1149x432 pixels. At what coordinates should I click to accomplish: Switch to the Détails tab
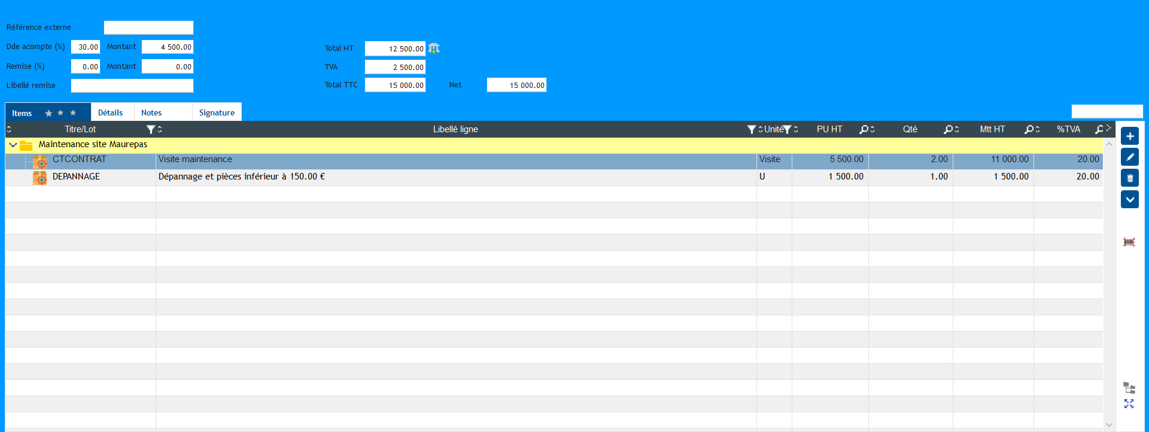(111, 112)
